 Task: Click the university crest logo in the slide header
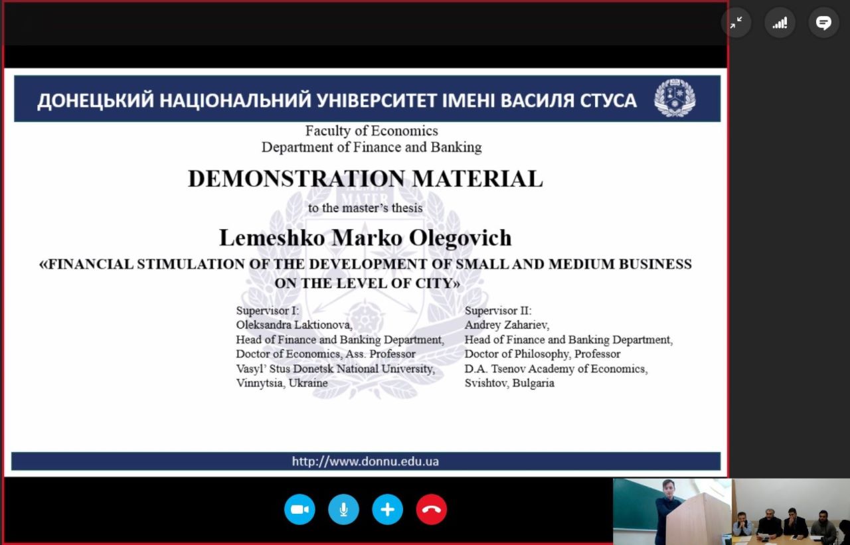coord(675,98)
